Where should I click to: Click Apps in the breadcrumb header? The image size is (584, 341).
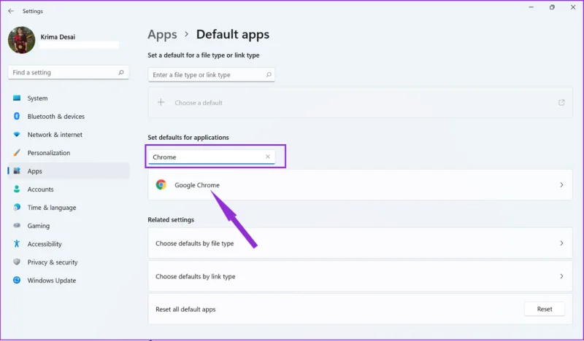pyautogui.click(x=162, y=34)
